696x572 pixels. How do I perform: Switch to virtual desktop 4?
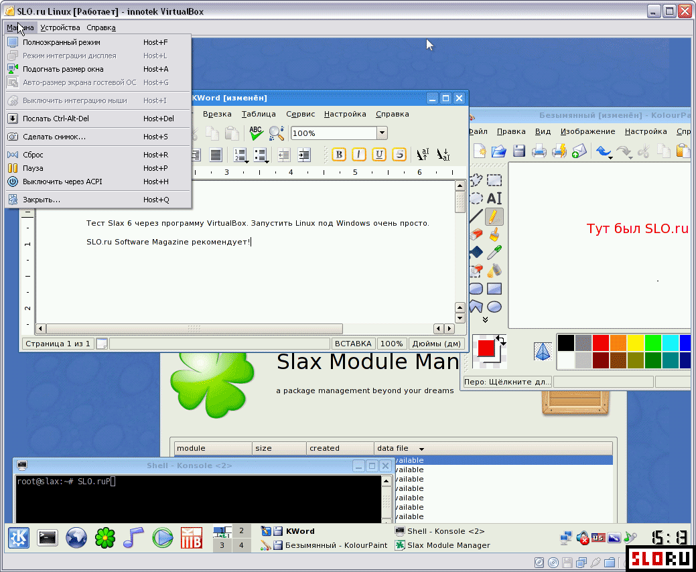coord(241,545)
